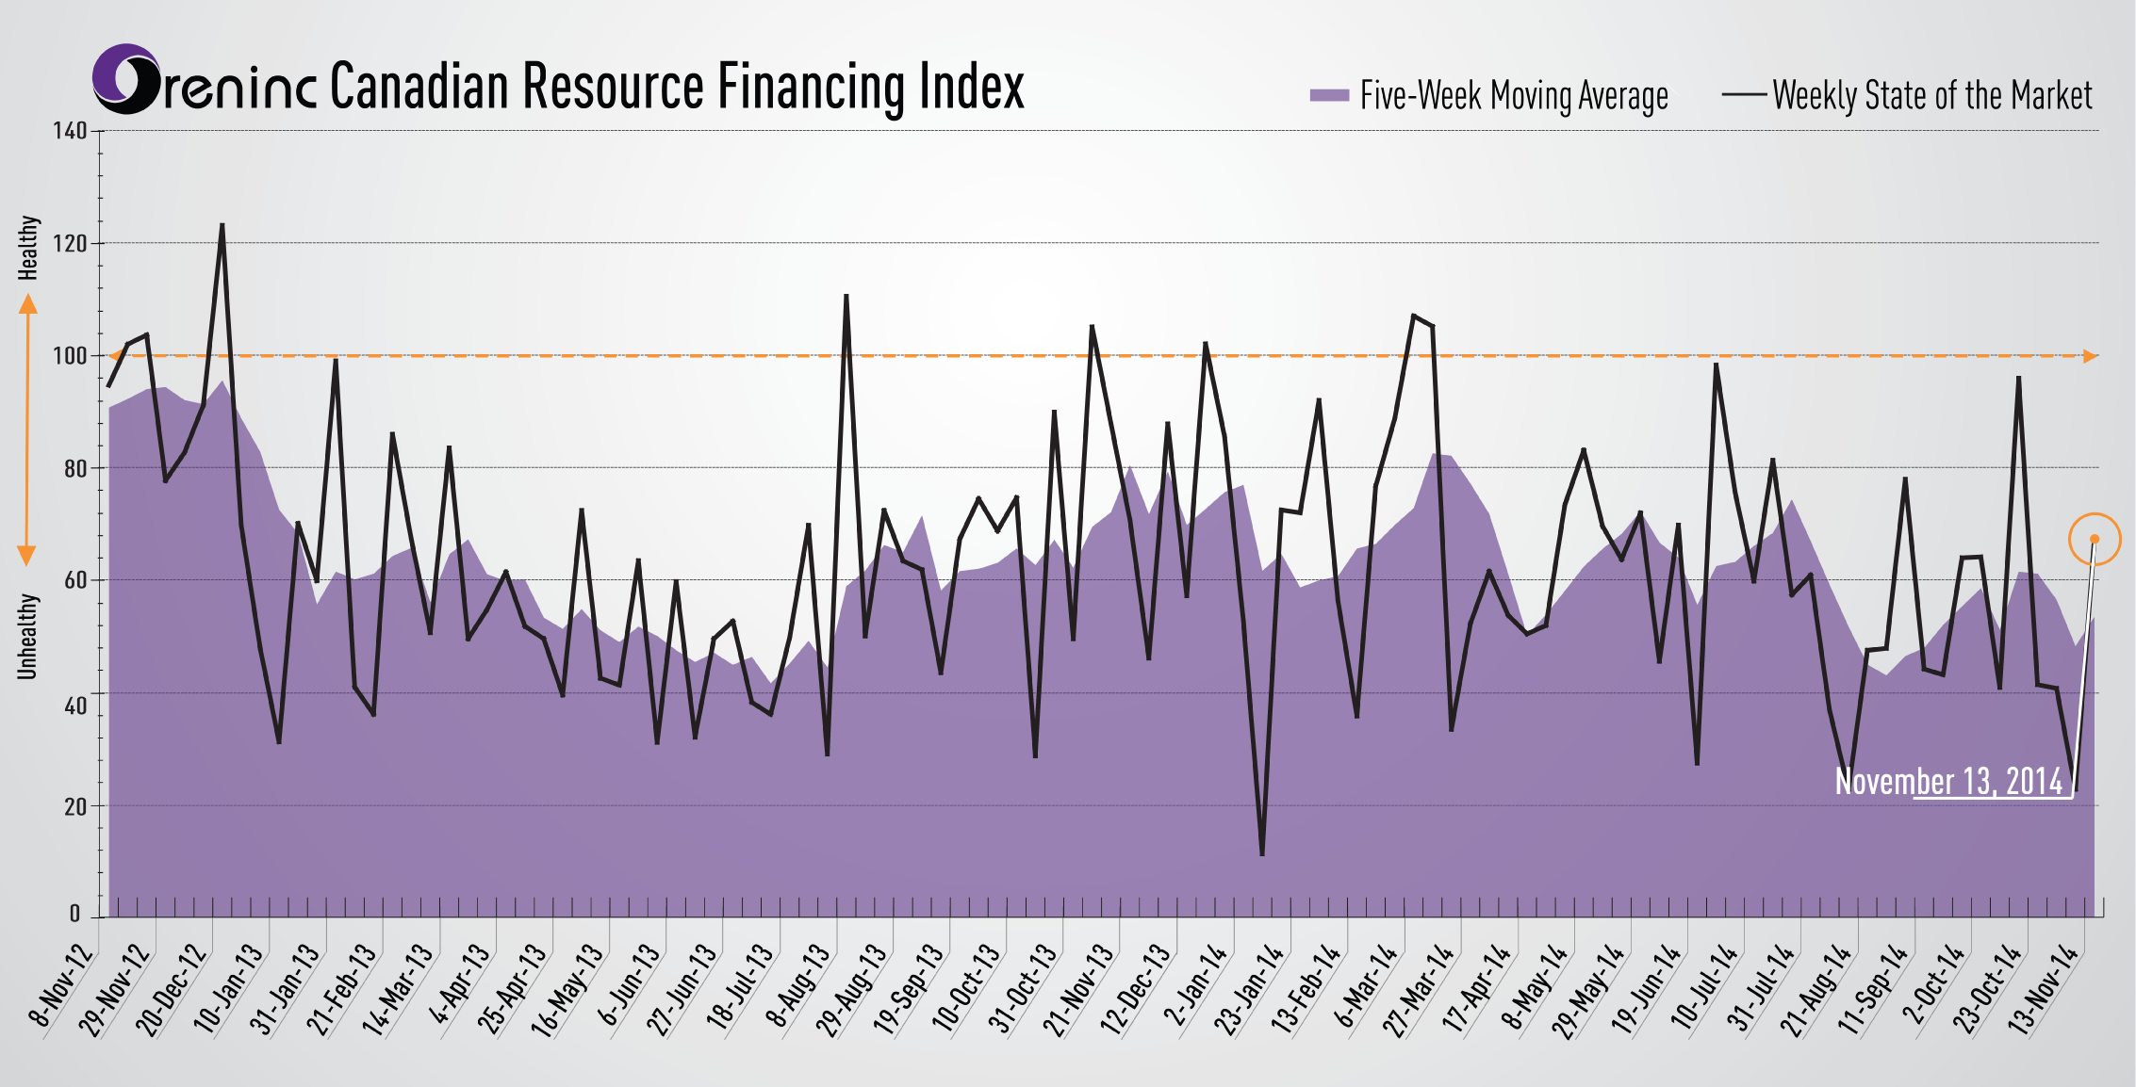The width and height of the screenshot is (2136, 1087).
Task: Click the 'Five-Week Moving Average' legend label
Action: [x=1514, y=96]
